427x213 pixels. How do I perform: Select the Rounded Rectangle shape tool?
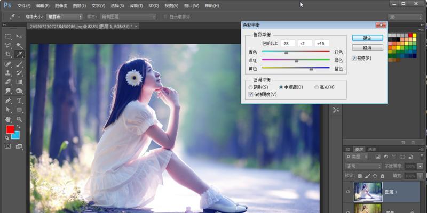point(19,110)
